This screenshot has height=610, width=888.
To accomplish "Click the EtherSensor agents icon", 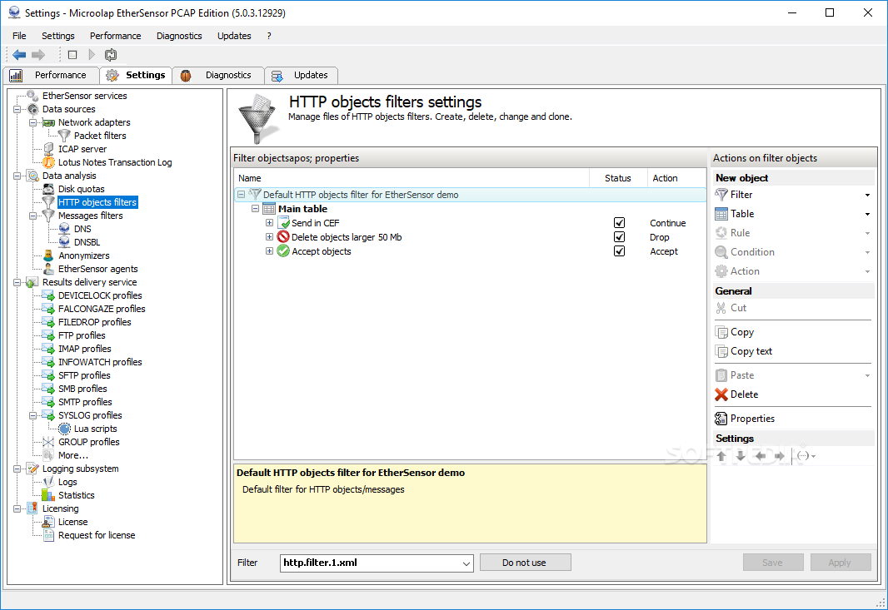I will [x=48, y=269].
